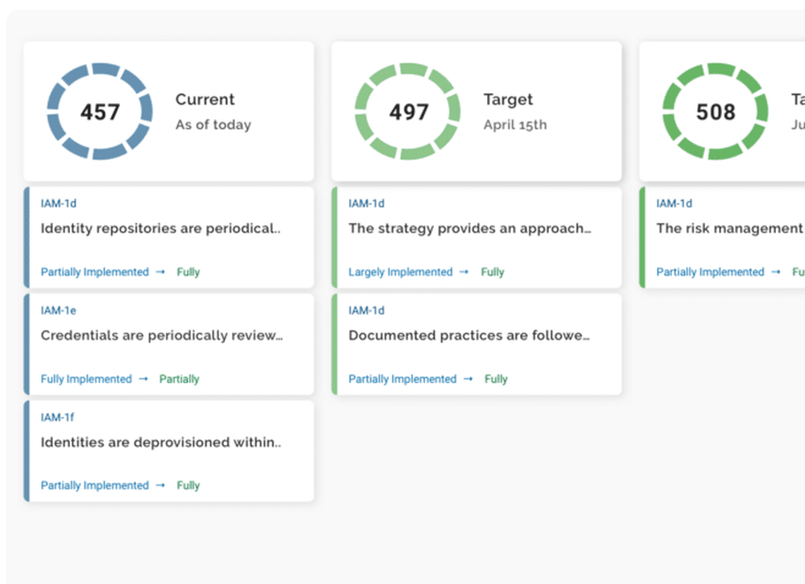Click the 457 score number

(100, 112)
